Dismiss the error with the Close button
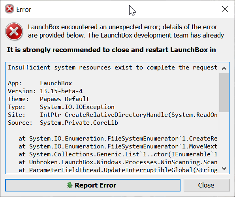 coord(207,185)
